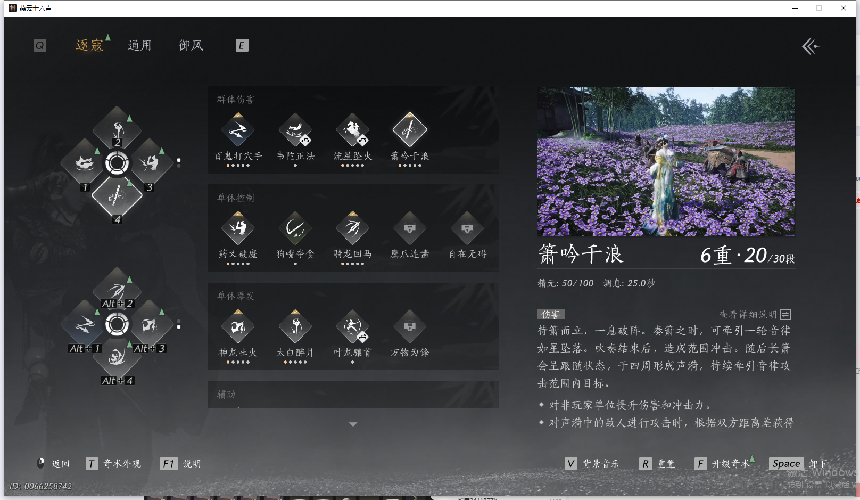
Task: Expand the 辅助 skill section arrow
Action: (x=353, y=424)
